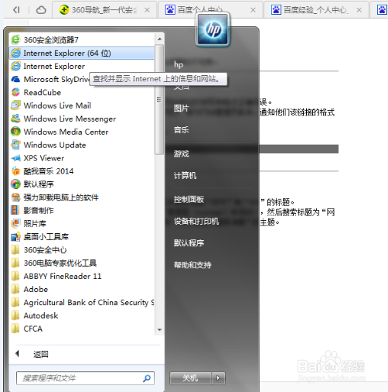Open 图片 in the right pane
Image resolution: width=388 pixels, height=392 pixels.
tap(181, 108)
